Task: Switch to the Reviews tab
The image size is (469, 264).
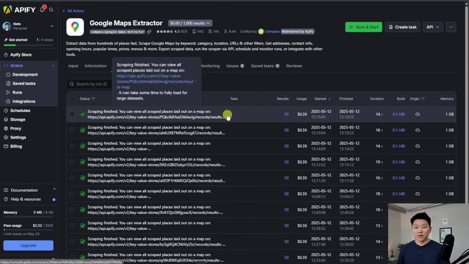Action: 294,66
